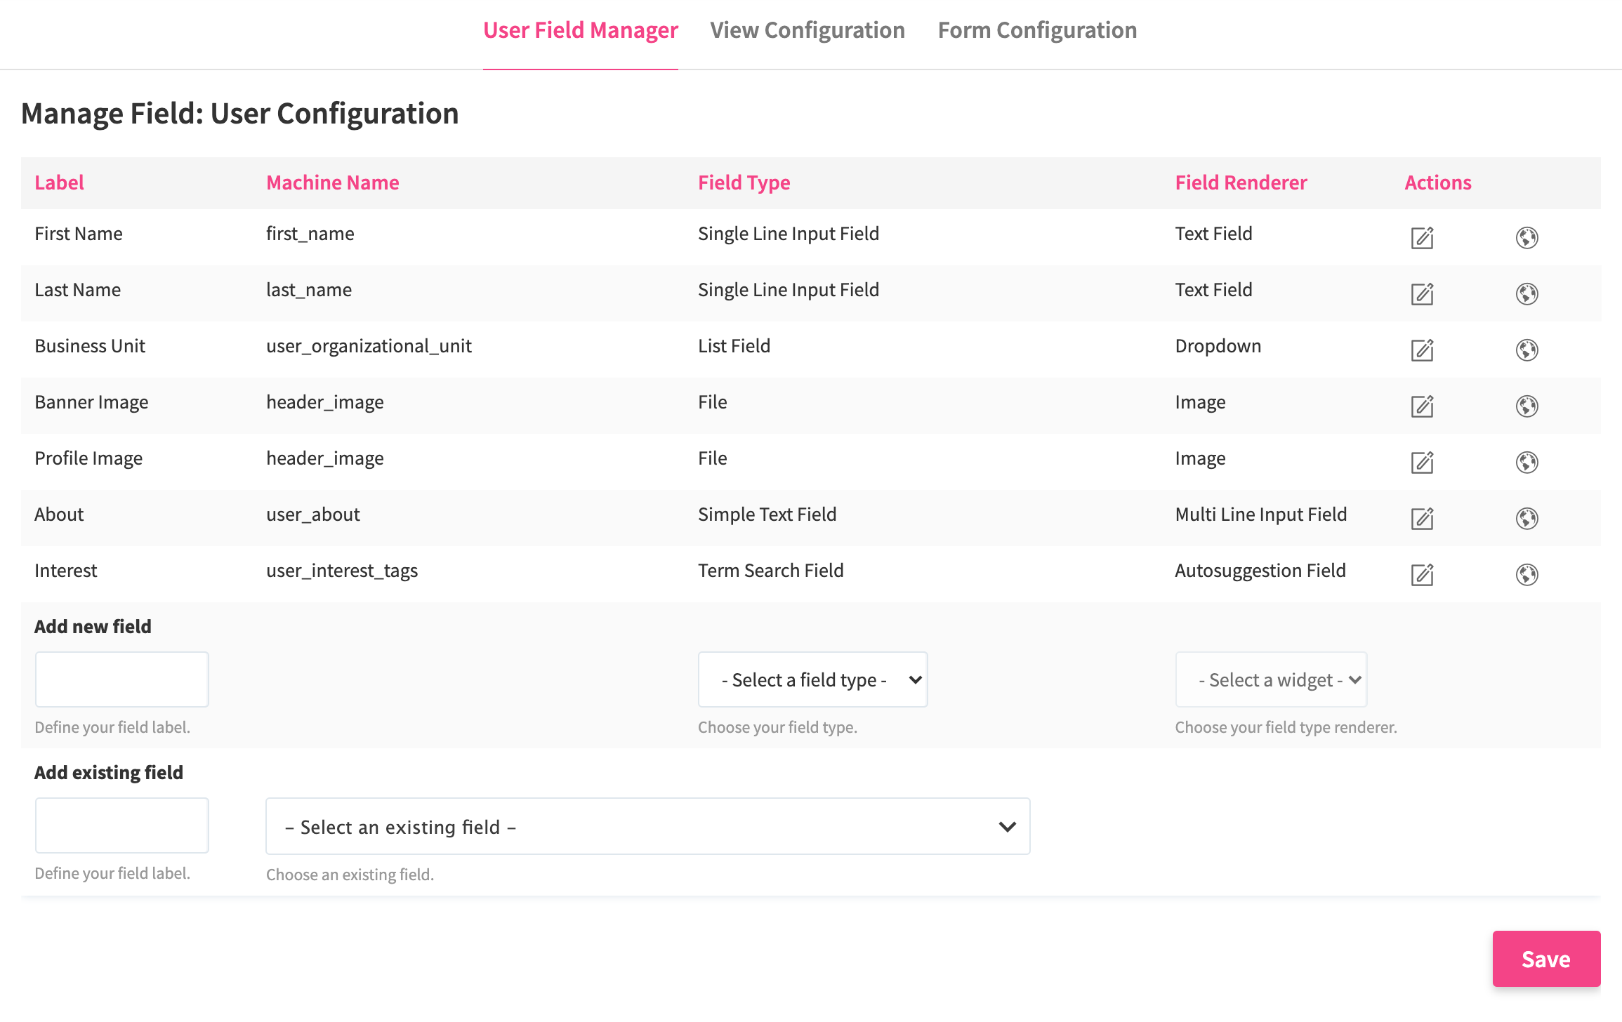The width and height of the screenshot is (1622, 1022).
Task: Select the Banner Image label cell
Action: (x=91, y=402)
